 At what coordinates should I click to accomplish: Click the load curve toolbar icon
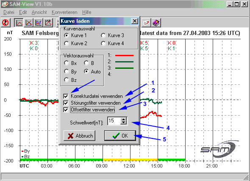(19, 22)
